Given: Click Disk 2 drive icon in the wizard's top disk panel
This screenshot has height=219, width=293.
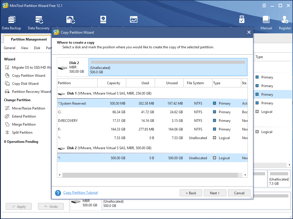Looking at the screenshot, I should (63, 68).
